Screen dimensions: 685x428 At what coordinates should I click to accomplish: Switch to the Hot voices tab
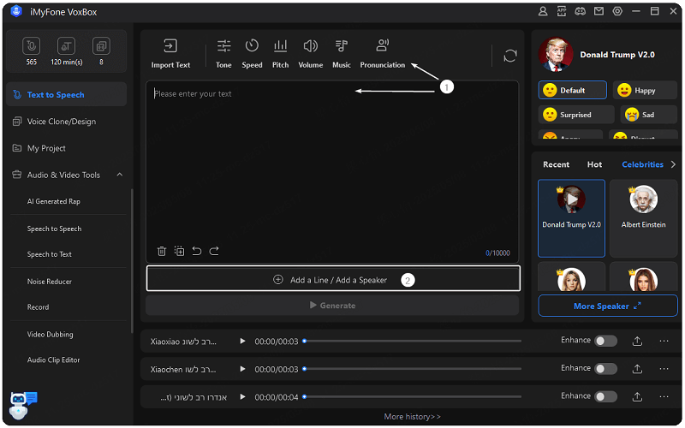pos(594,164)
